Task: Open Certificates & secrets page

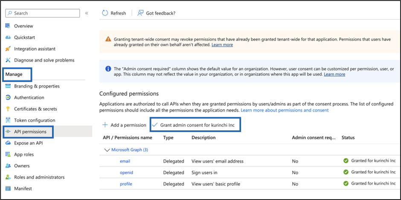Action: point(35,109)
